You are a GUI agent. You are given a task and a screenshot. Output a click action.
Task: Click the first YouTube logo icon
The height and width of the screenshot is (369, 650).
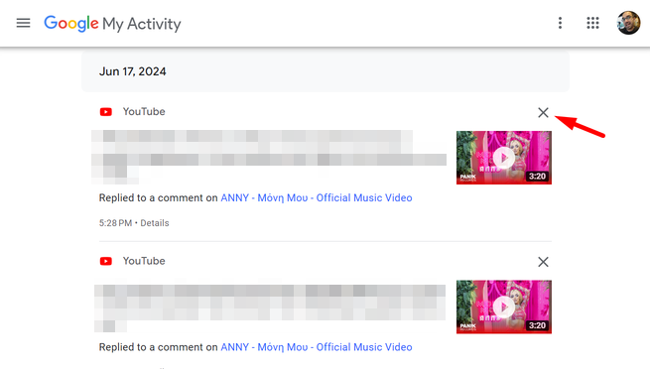[106, 112]
